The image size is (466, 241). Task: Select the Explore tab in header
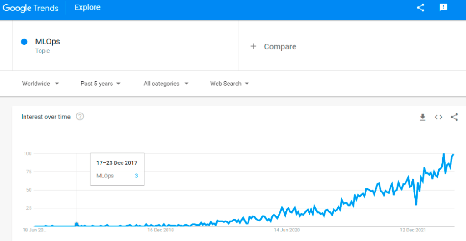point(87,7)
